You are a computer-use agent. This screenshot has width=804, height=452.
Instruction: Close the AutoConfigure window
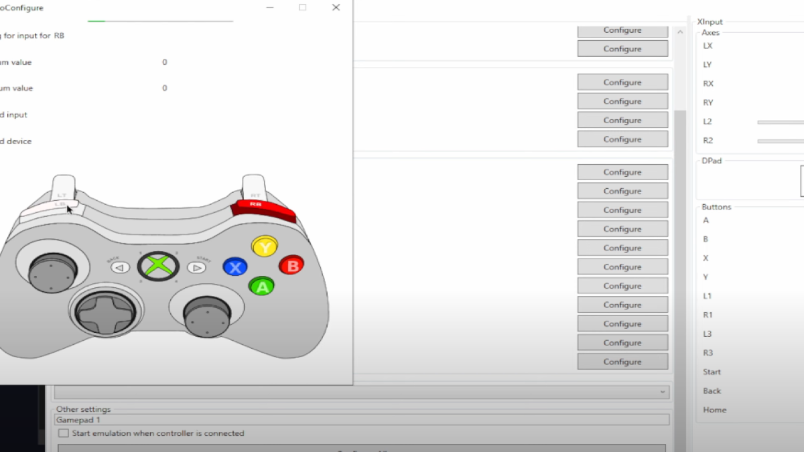click(x=336, y=7)
